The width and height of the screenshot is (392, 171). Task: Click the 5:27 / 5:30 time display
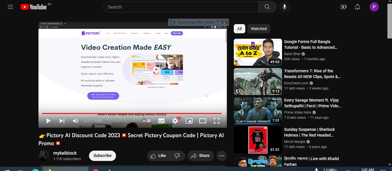coord(93,121)
